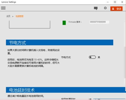Toggle the 节电方式 switch on
Screen dimensions: 126x100
point(92,57)
